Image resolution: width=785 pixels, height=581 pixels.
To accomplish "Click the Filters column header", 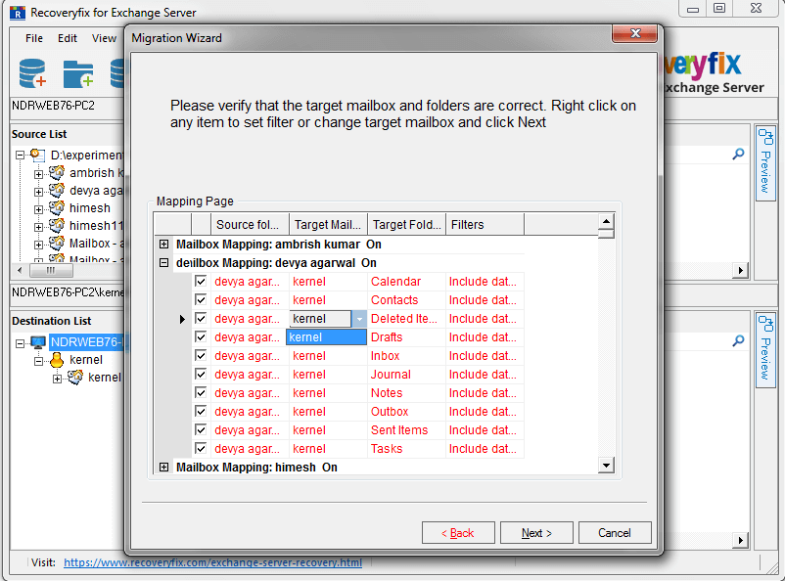I will point(485,225).
